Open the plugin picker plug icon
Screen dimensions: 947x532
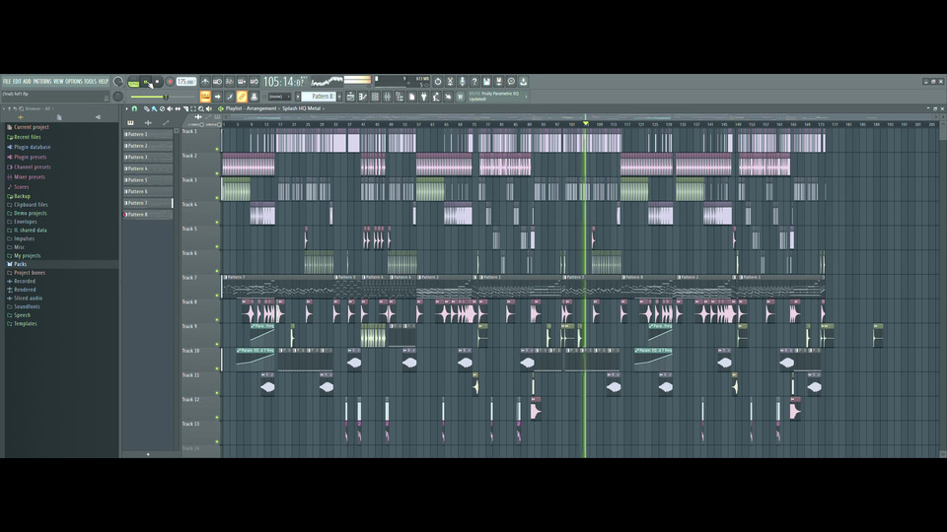[x=423, y=97]
